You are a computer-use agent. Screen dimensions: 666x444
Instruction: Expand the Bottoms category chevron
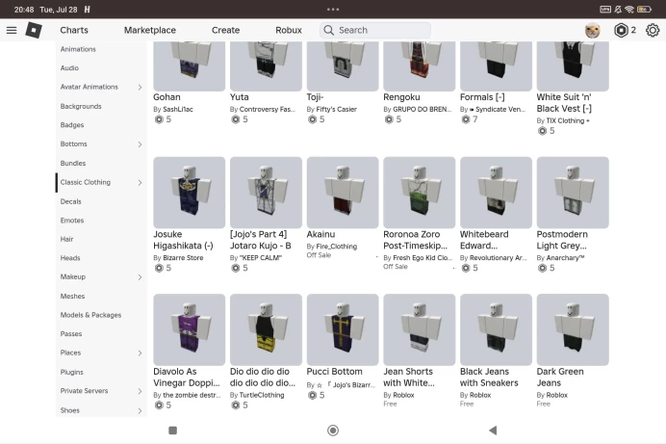pos(140,144)
